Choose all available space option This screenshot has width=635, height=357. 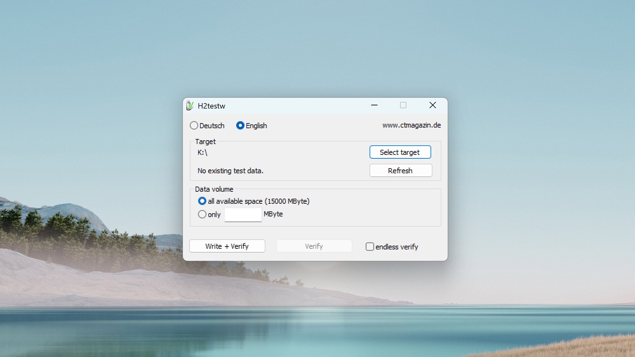[x=202, y=201]
